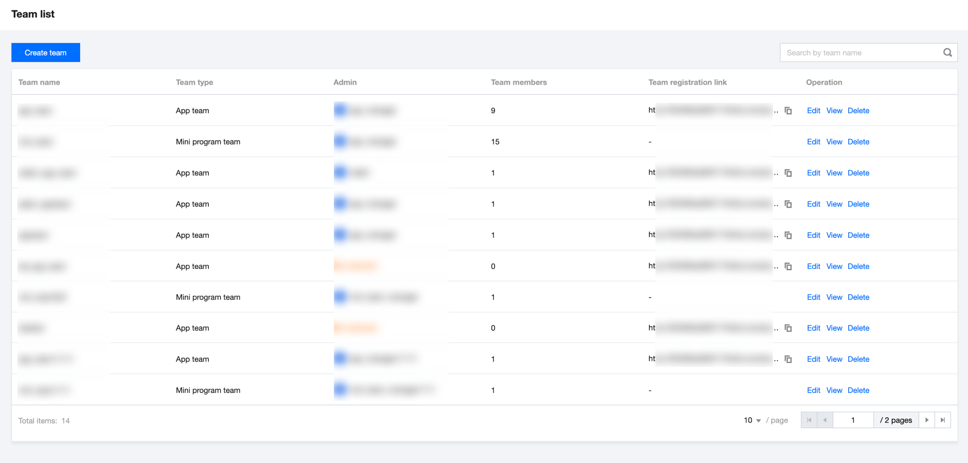Go to the previous page arrow
Viewport: 968px width, 463px height.
tap(825, 420)
